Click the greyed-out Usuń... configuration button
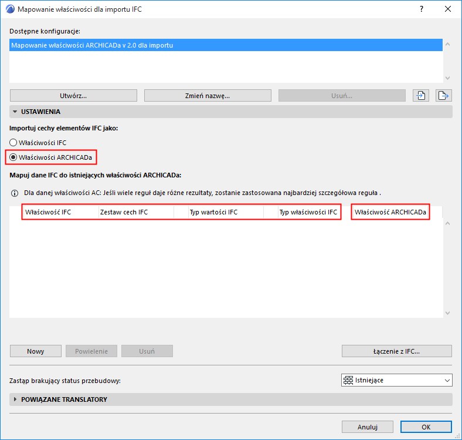 [342, 96]
